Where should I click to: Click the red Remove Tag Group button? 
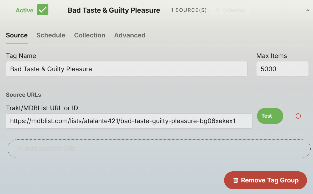pos(265,180)
